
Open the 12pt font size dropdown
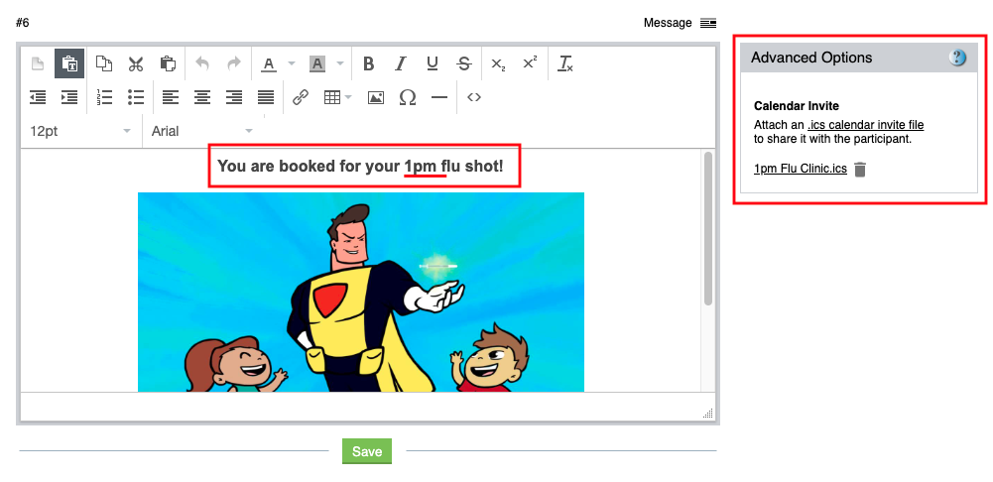[x=81, y=131]
